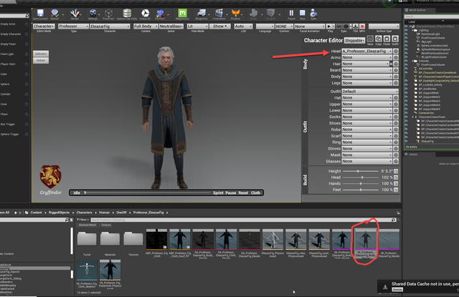459x297 pixels.
Task: Select the Texture filter tag
Action: pos(106,225)
